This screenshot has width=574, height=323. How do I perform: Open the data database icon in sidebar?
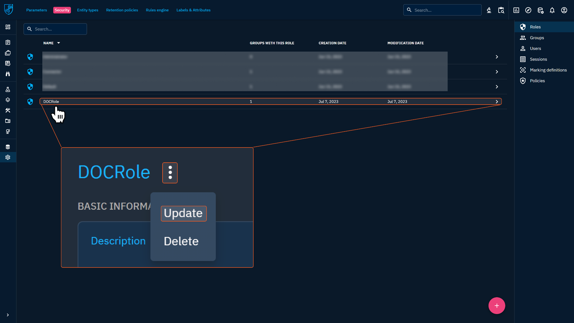coord(8,147)
